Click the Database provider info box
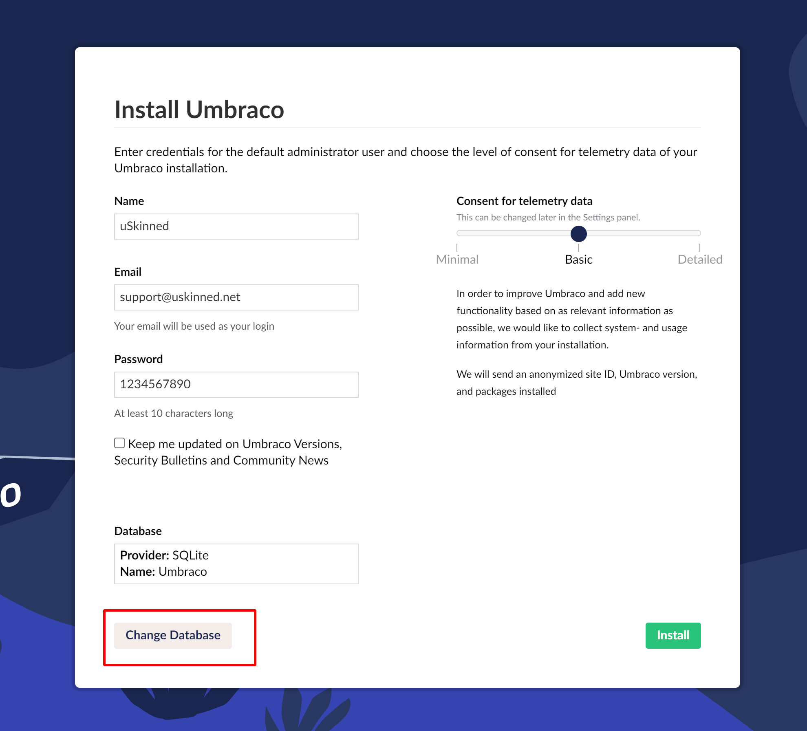The width and height of the screenshot is (807, 731). pos(236,564)
